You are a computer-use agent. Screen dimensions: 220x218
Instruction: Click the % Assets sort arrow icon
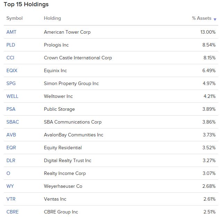(x=215, y=19)
